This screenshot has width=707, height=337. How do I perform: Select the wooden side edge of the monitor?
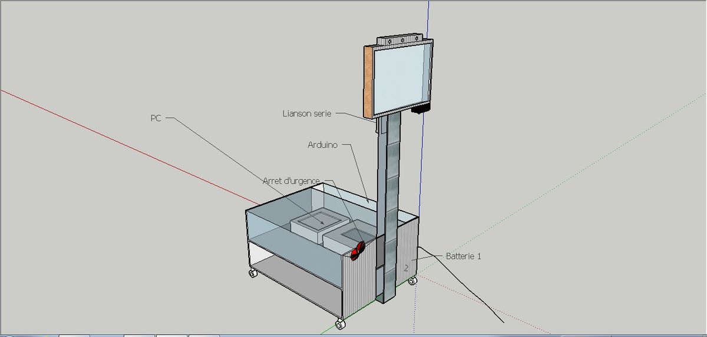(368, 81)
